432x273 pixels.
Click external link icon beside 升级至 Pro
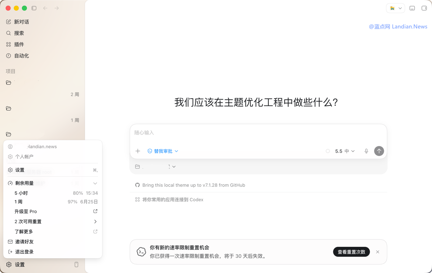95,211
